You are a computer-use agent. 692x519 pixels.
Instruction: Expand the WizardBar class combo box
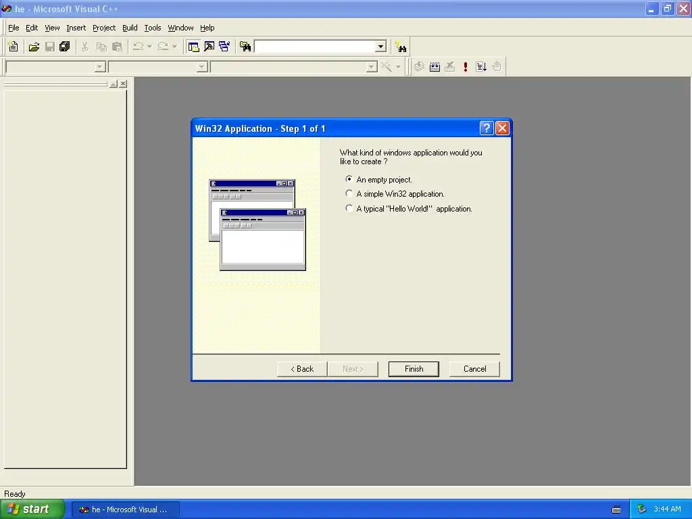(100, 67)
